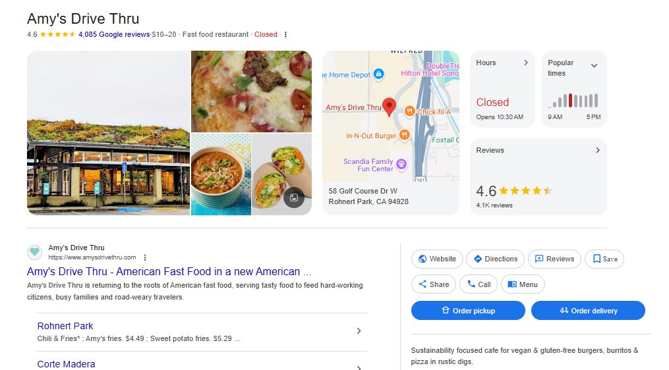Click the photo gallery icon on burrito image
The image size is (669, 370).
click(x=294, y=198)
